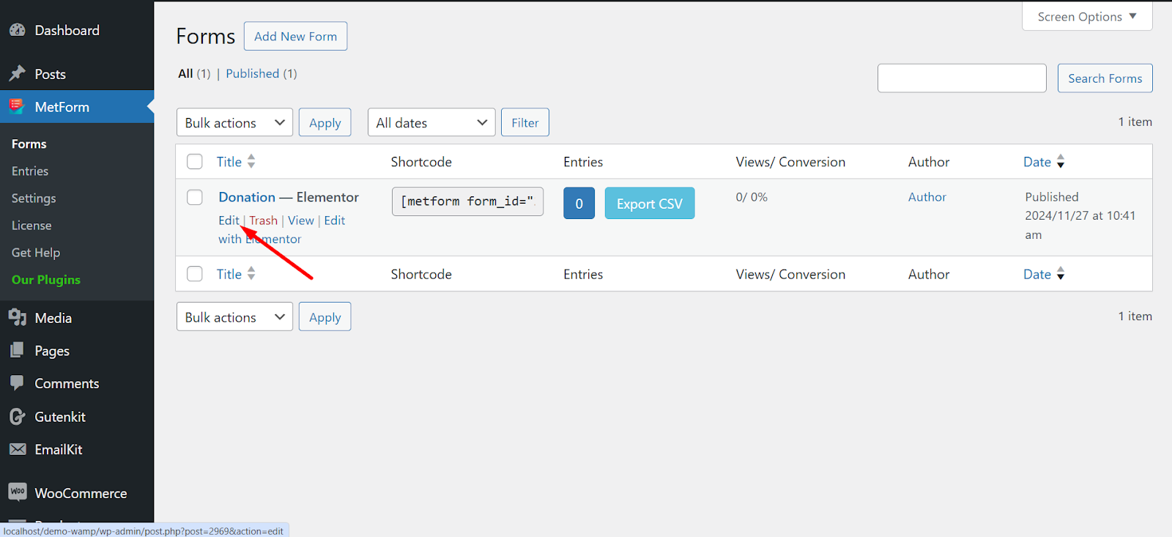Click the Pages icon in sidebar
This screenshot has width=1172, height=537.
(x=18, y=350)
